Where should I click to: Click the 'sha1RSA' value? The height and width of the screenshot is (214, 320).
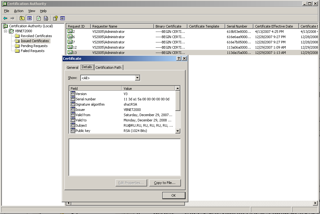coord(130,104)
